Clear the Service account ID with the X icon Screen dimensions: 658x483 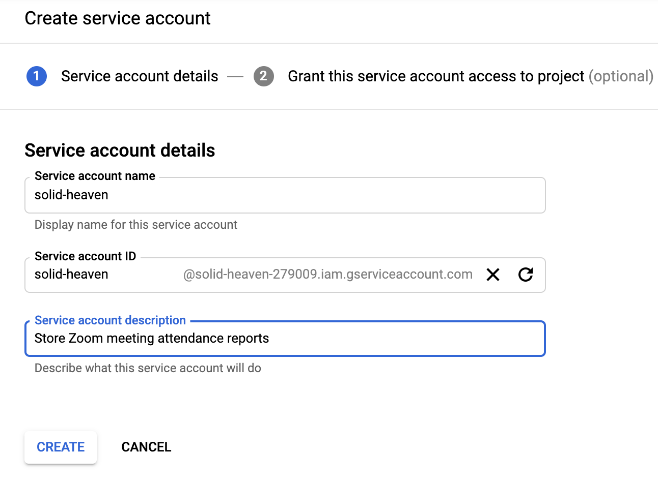[x=492, y=275]
